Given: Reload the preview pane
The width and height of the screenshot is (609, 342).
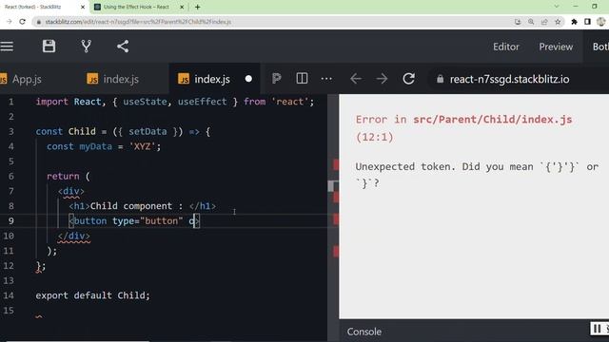Looking at the screenshot, I should [x=408, y=79].
